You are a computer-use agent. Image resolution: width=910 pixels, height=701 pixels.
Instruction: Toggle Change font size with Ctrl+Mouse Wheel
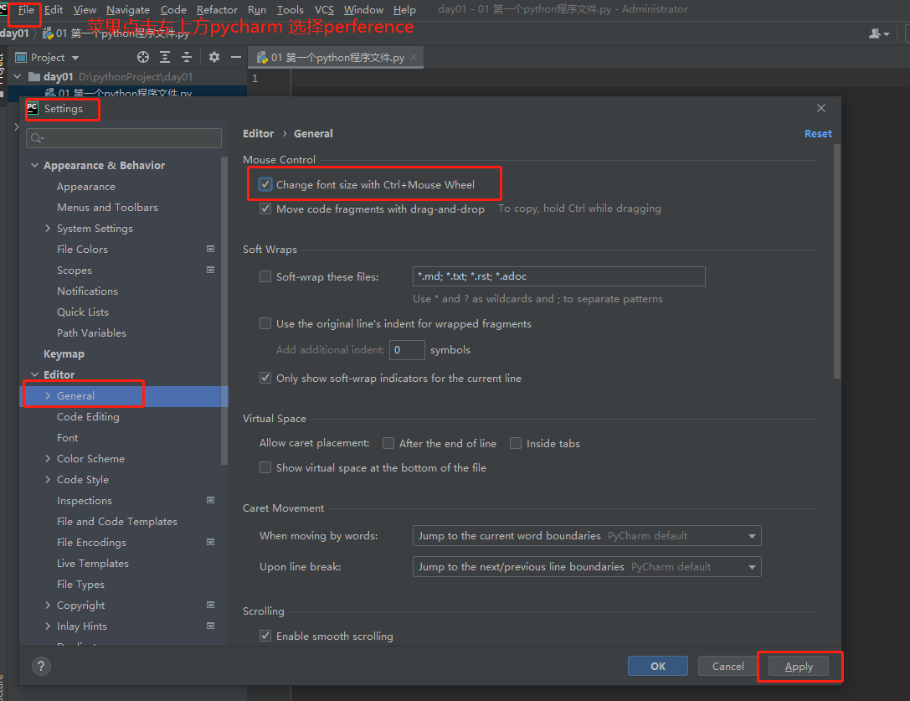point(265,185)
